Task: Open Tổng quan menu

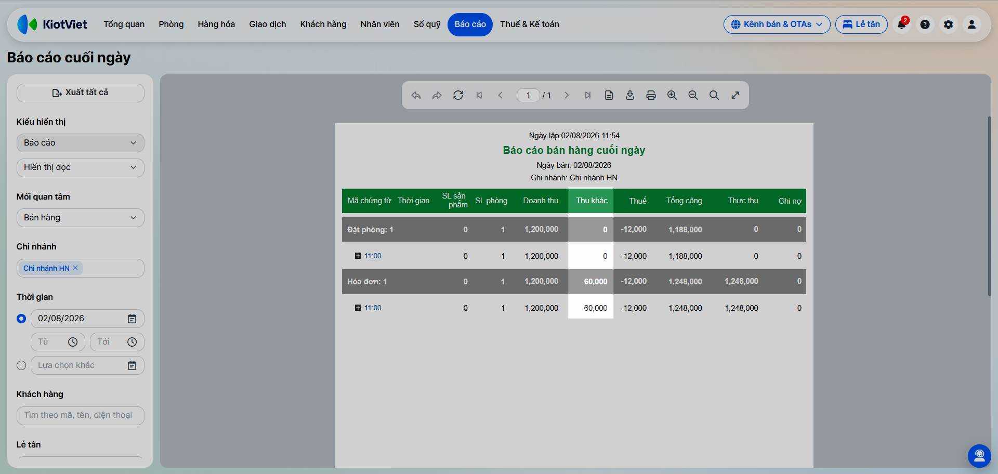Action: tap(124, 24)
